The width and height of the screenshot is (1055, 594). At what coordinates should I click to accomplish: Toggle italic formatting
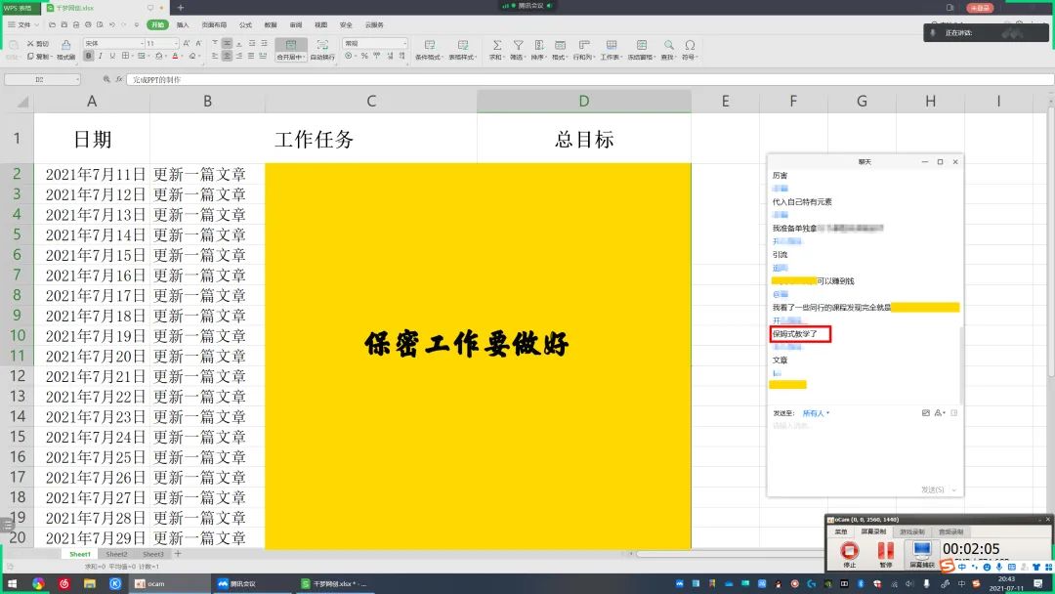pyautogui.click(x=101, y=56)
